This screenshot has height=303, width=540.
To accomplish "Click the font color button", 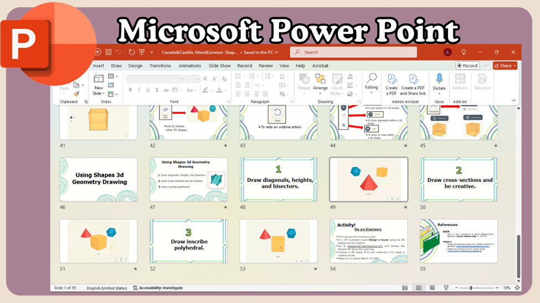I will click(219, 90).
